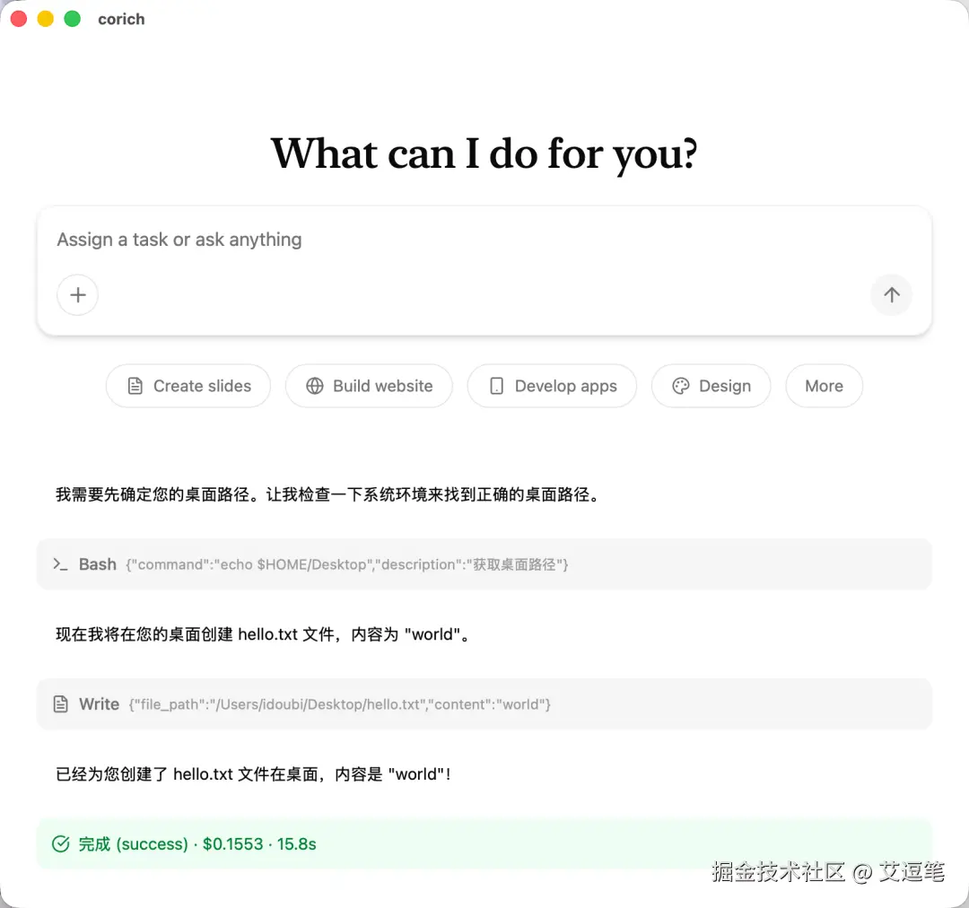Choose the Build website suggestion
The width and height of the screenshot is (969, 908).
click(369, 386)
